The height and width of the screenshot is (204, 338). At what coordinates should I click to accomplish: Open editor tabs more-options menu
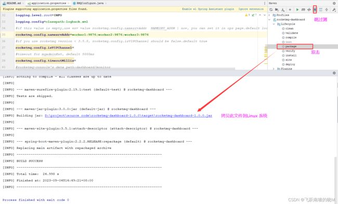click(265, 3)
